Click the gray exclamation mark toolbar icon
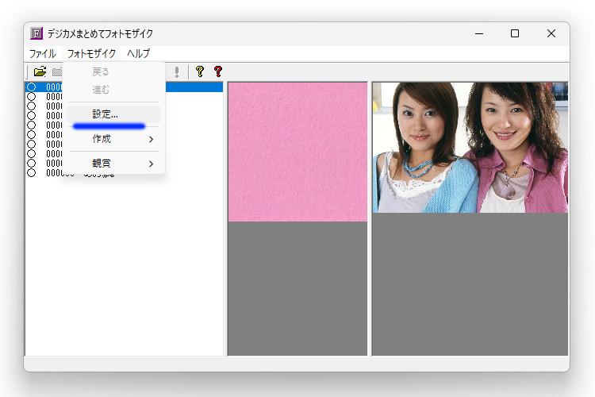The image size is (595, 397). click(x=176, y=71)
